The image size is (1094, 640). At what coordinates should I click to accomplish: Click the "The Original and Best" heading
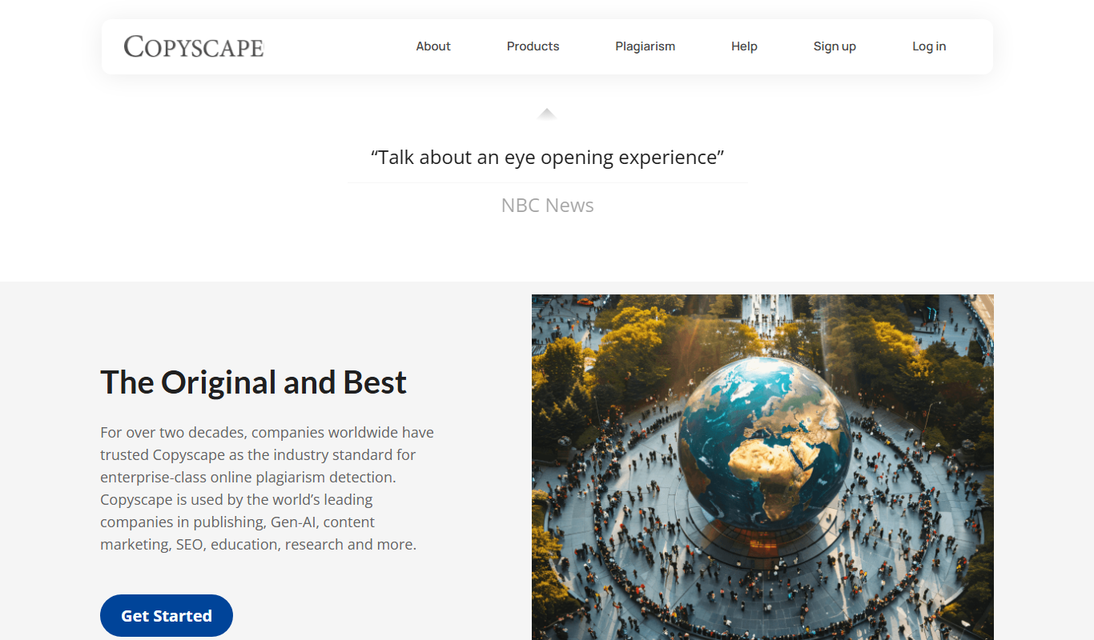[253, 382]
